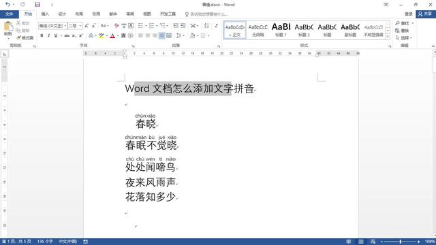
Task: Open the font name dropdown
Action: pyautogui.click(x=65, y=26)
